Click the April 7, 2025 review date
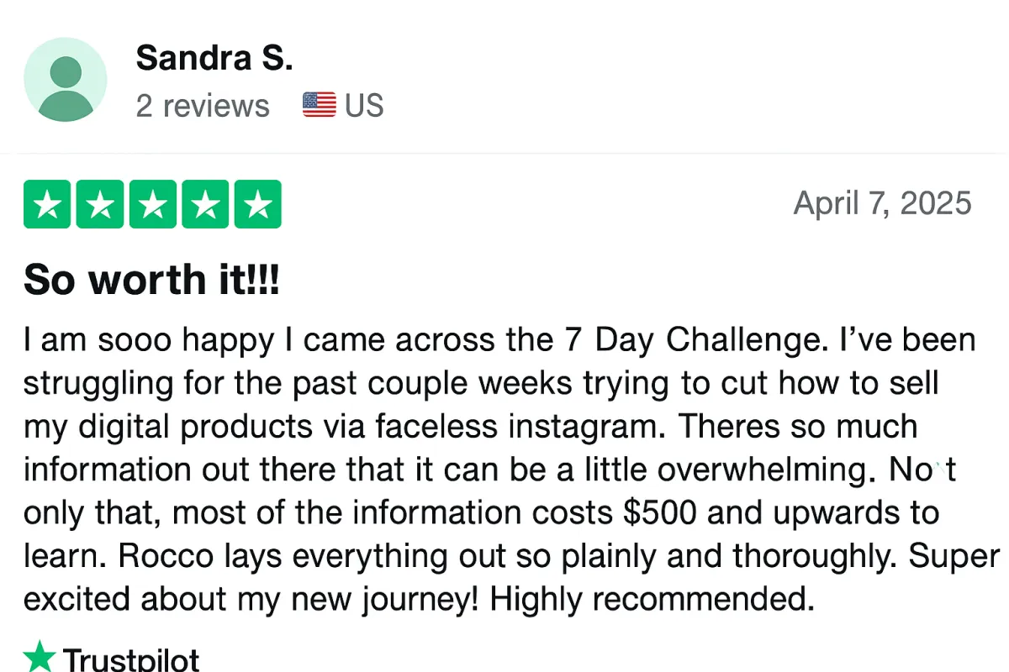The width and height of the screenshot is (1009, 672). click(883, 203)
